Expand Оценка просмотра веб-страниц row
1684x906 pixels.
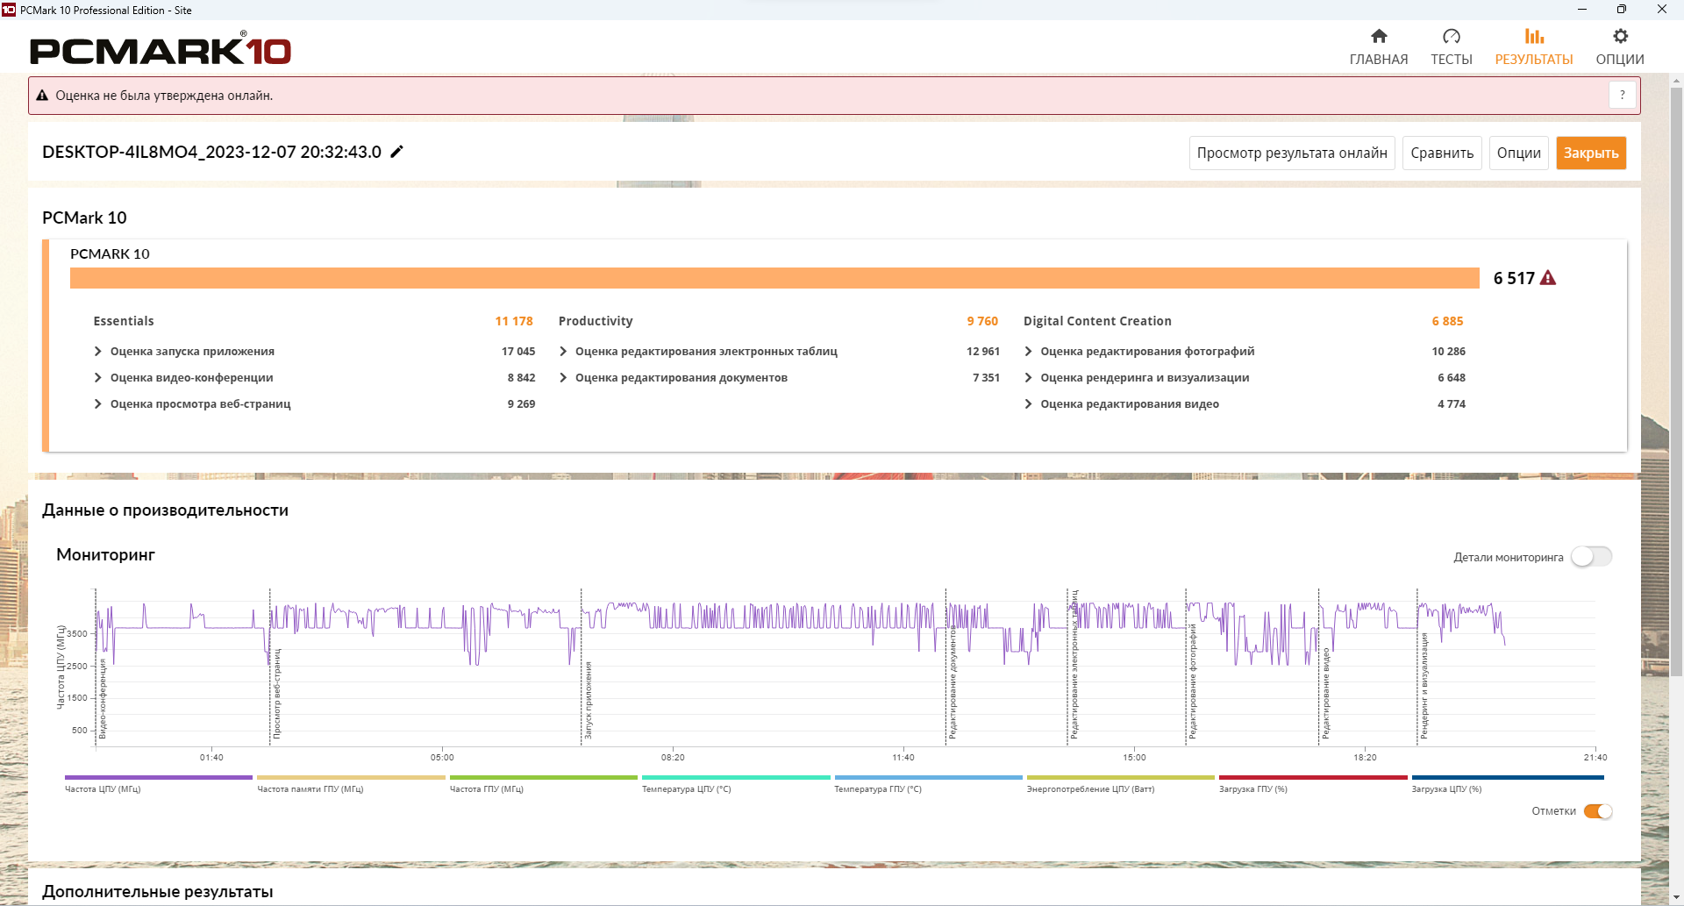point(97,404)
